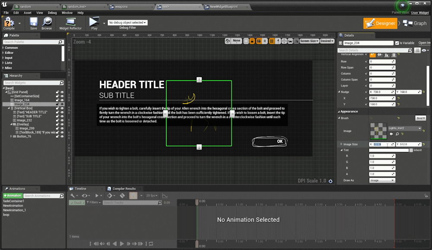Click the Lights_Inst2 brush image thumbnail
432x250 pixels.
(378, 131)
